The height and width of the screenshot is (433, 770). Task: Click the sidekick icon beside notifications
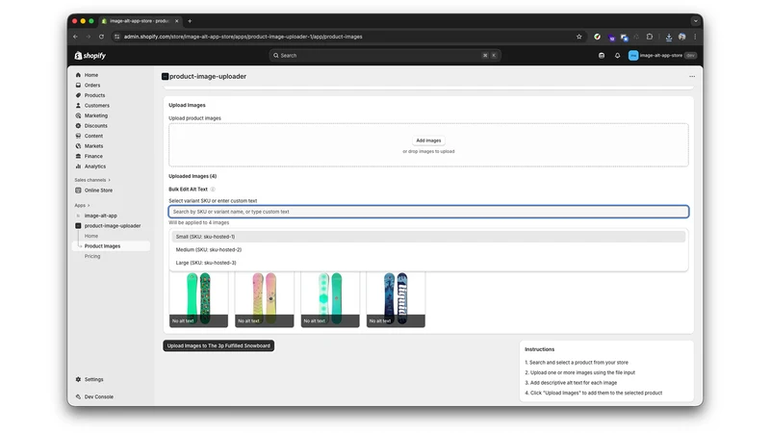tap(602, 56)
